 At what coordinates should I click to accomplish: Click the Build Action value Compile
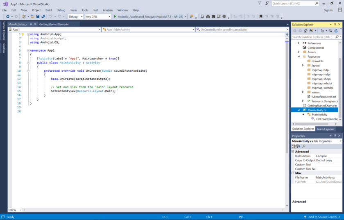click(321, 156)
